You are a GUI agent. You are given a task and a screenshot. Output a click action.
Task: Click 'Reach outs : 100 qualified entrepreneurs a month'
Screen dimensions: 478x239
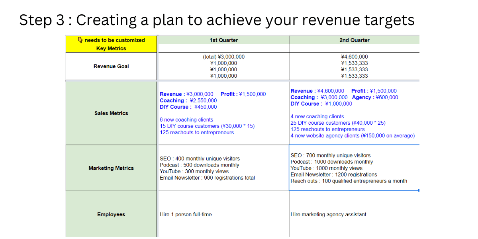point(349,181)
